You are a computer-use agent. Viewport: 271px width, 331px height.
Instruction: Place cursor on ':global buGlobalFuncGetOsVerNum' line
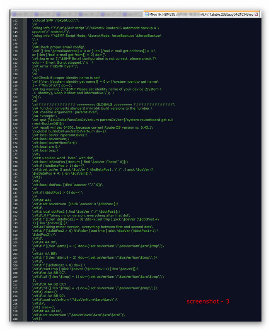[69, 131]
